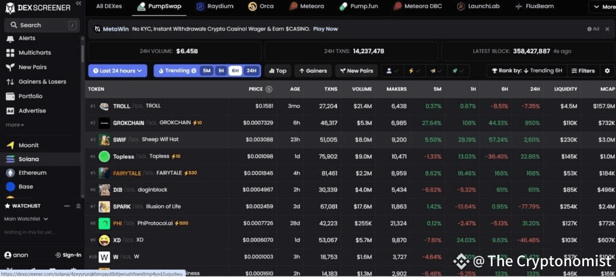Screen dimensions: 616x277
Task: Select Moonit chain icon
Action: [x=10, y=145]
